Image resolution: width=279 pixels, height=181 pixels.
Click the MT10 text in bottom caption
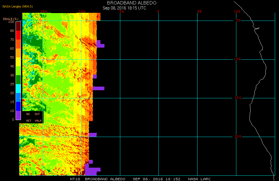pyautogui.click(x=75, y=179)
